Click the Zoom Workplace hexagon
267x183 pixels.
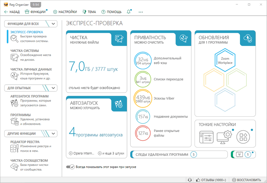tap(225, 60)
